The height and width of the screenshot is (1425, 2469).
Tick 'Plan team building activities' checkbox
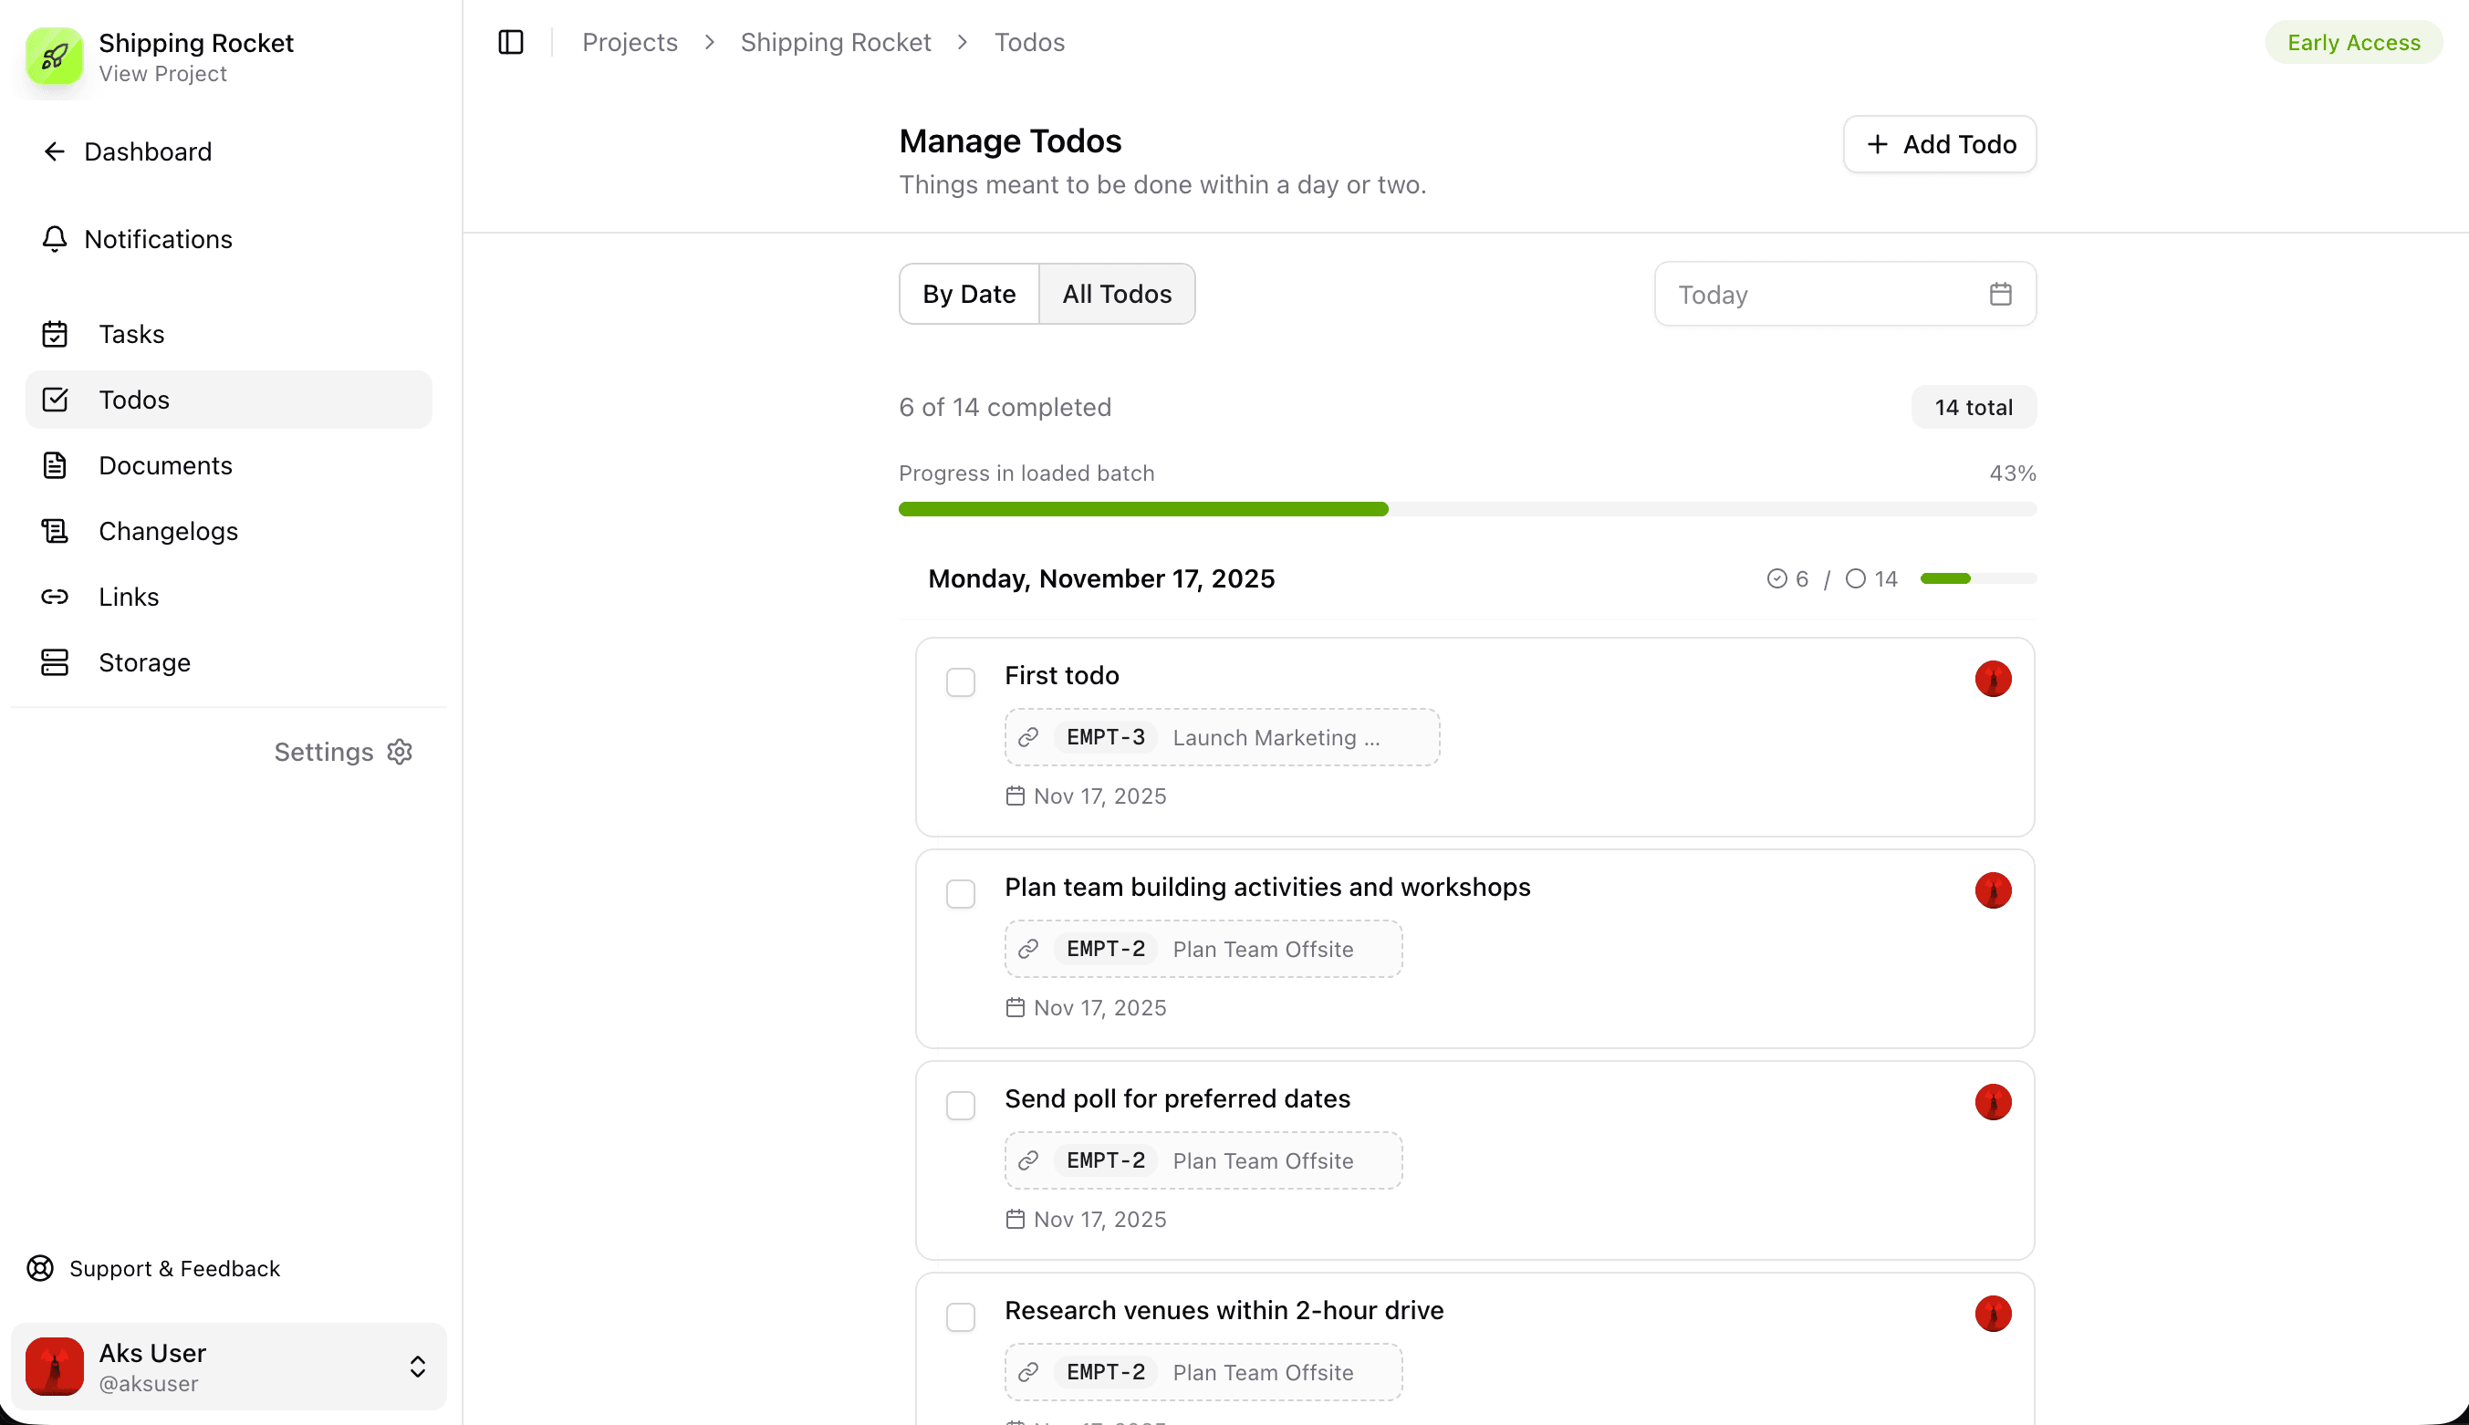click(x=960, y=892)
